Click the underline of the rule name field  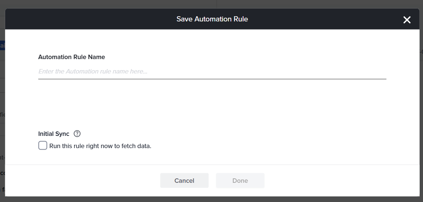(x=212, y=79)
